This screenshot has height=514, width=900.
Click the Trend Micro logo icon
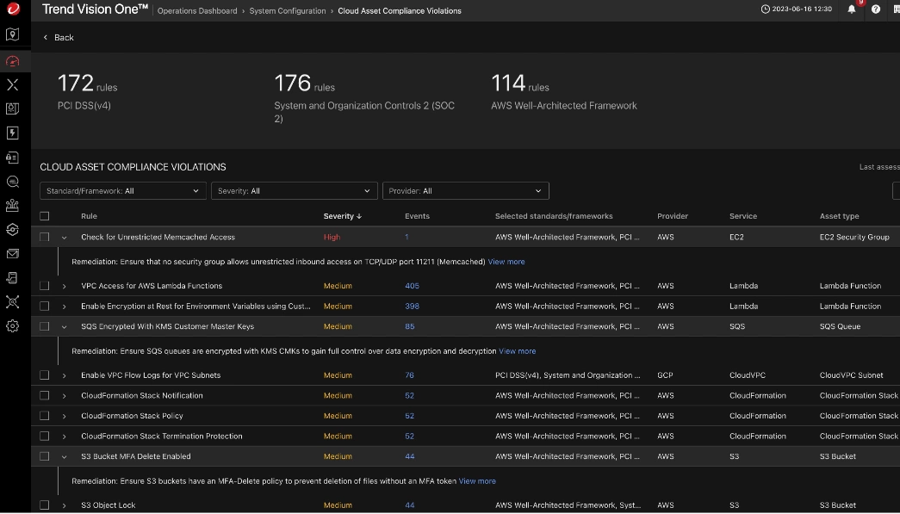pos(13,9)
